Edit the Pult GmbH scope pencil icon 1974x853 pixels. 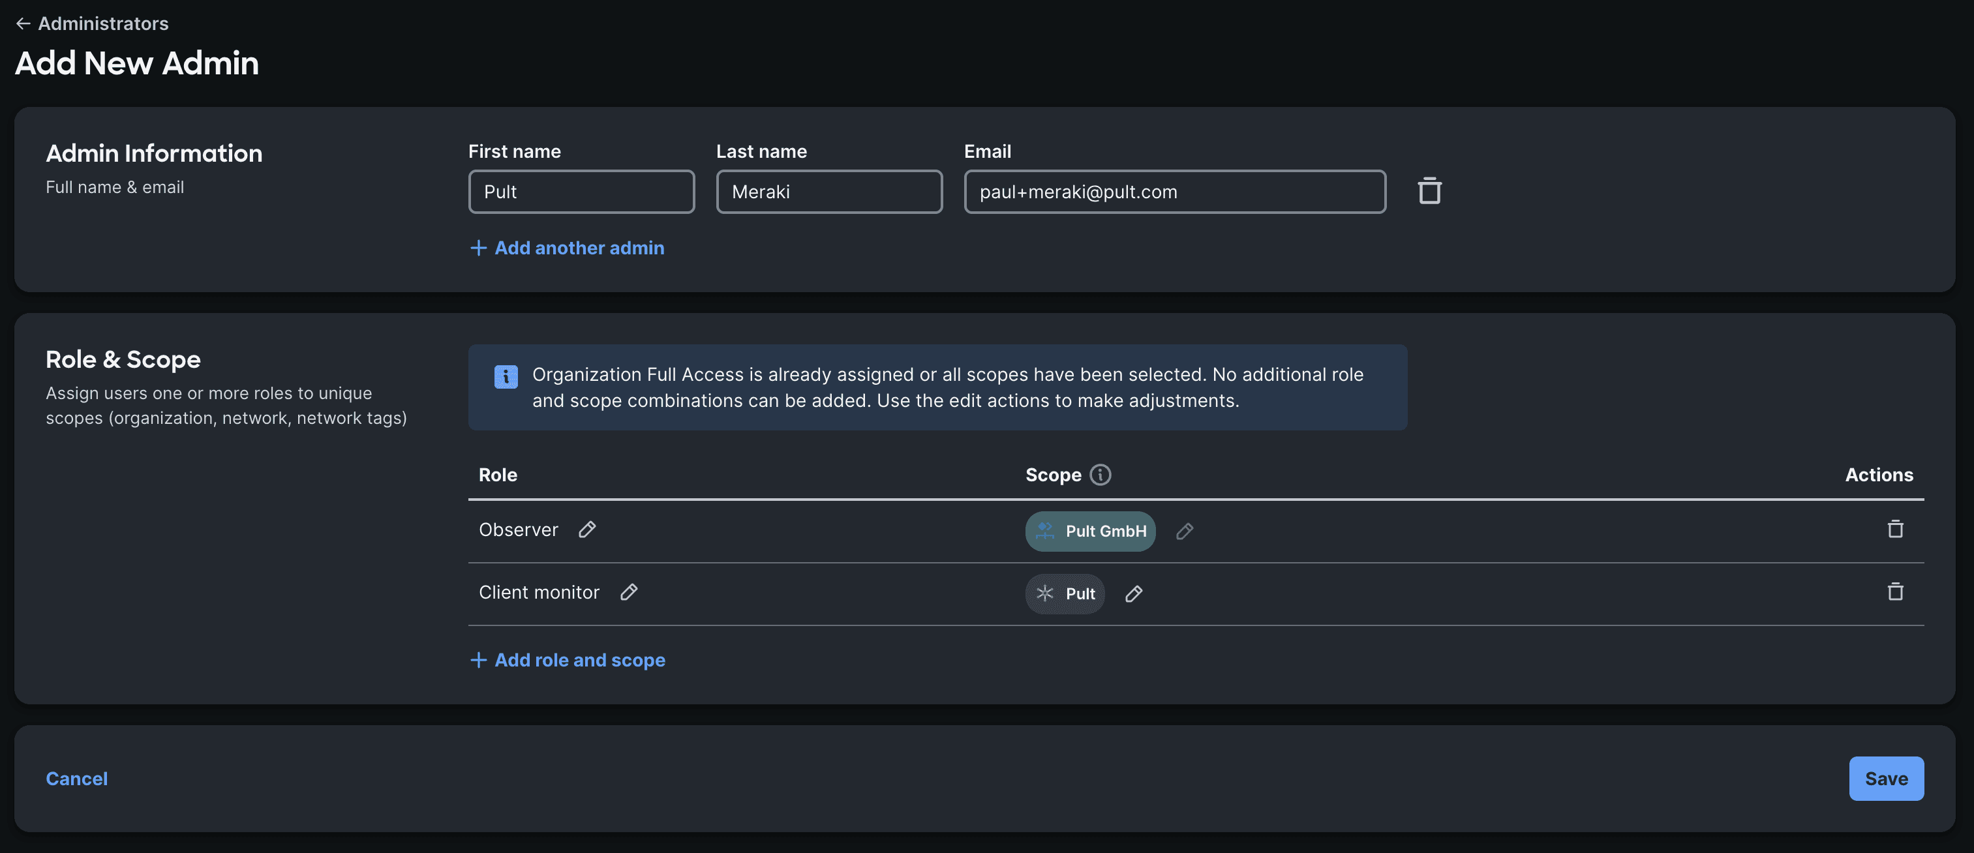pos(1185,531)
